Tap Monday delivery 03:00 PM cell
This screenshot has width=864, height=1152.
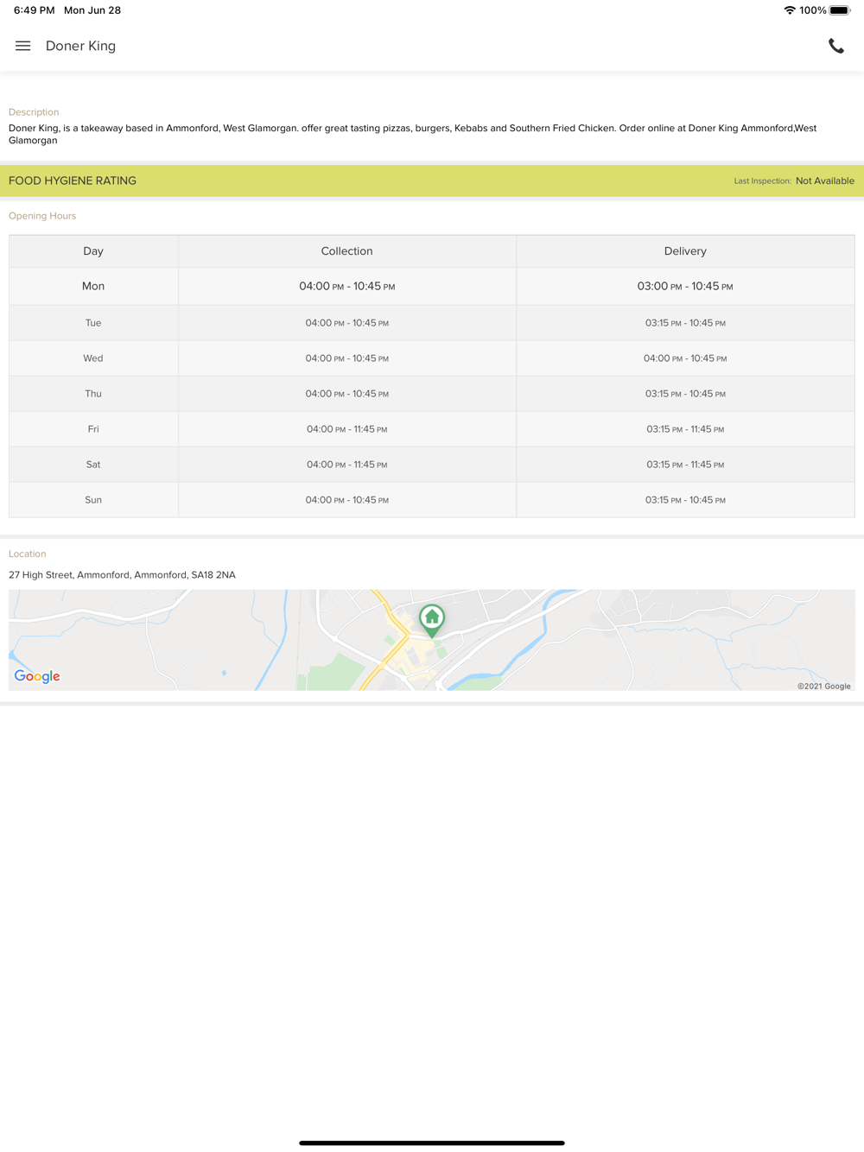685,286
